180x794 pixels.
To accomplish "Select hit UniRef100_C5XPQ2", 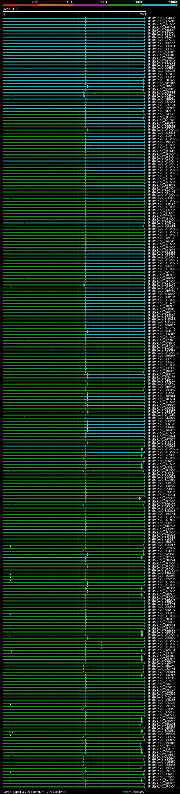I will pyautogui.click(x=161, y=65).
